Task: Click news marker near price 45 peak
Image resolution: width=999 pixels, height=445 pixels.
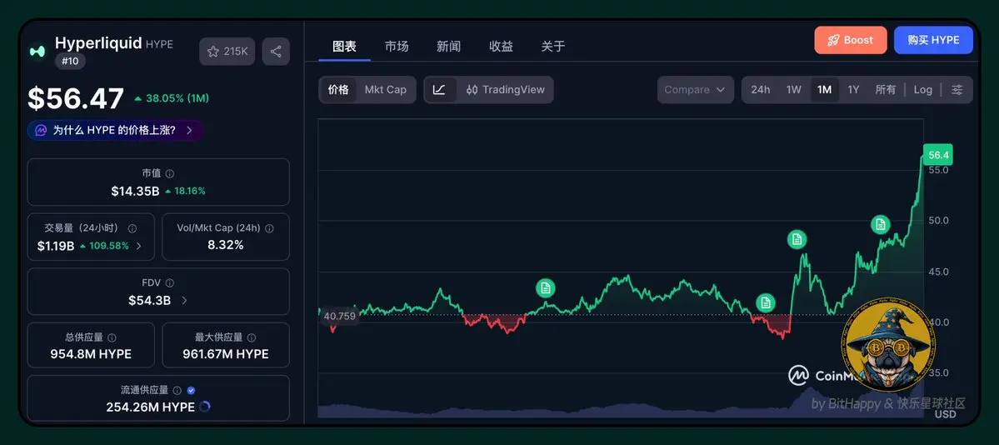Action: pyautogui.click(x=546, y=288)
